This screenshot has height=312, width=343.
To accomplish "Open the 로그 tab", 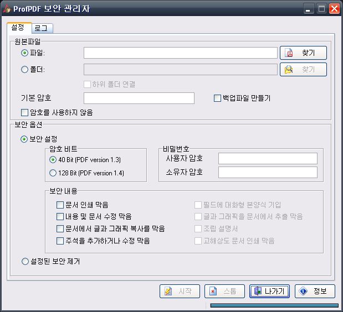I will (42, 28).
